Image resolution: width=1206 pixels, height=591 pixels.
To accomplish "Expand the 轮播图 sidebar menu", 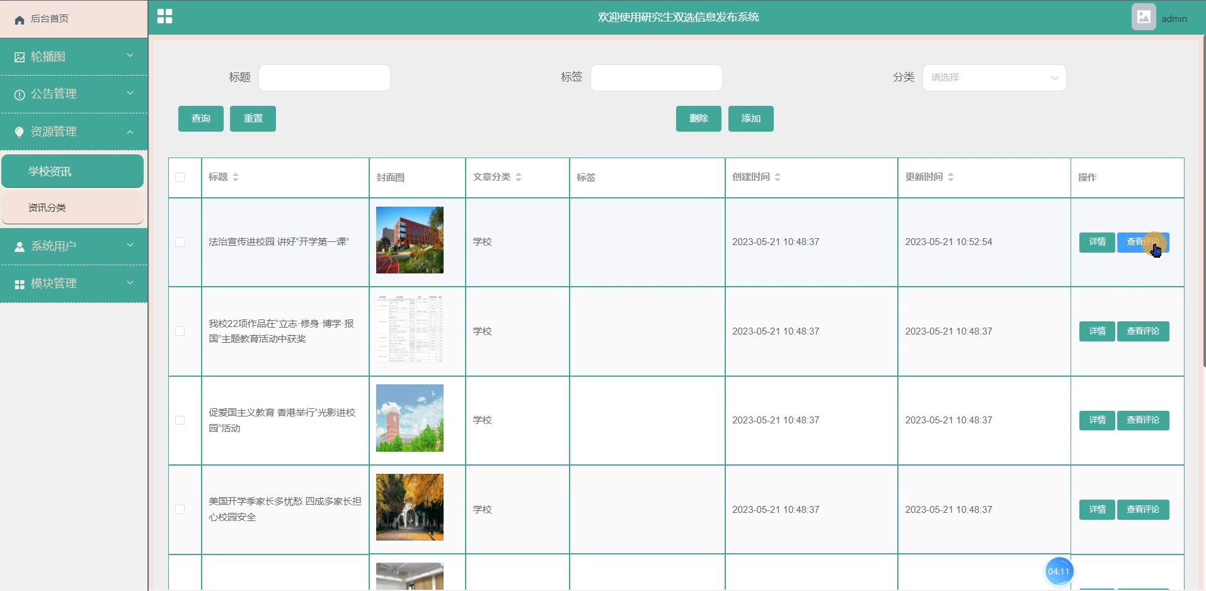I will click(74, 57).
